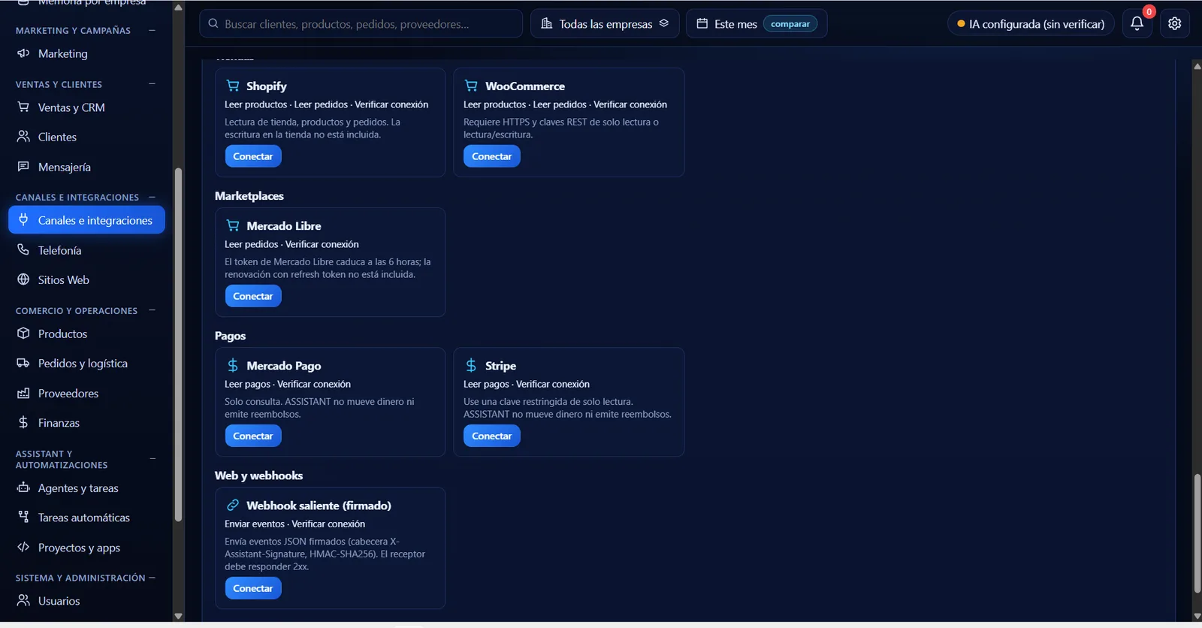Collapse the Marketing y Campañas section
This screenshot has width=1202, height=628.
point(152,30)
